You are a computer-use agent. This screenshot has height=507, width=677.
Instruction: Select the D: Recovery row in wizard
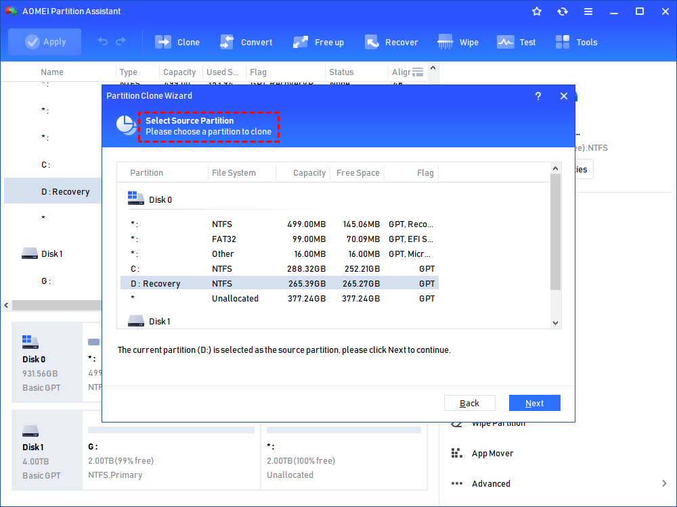[280, 283]
